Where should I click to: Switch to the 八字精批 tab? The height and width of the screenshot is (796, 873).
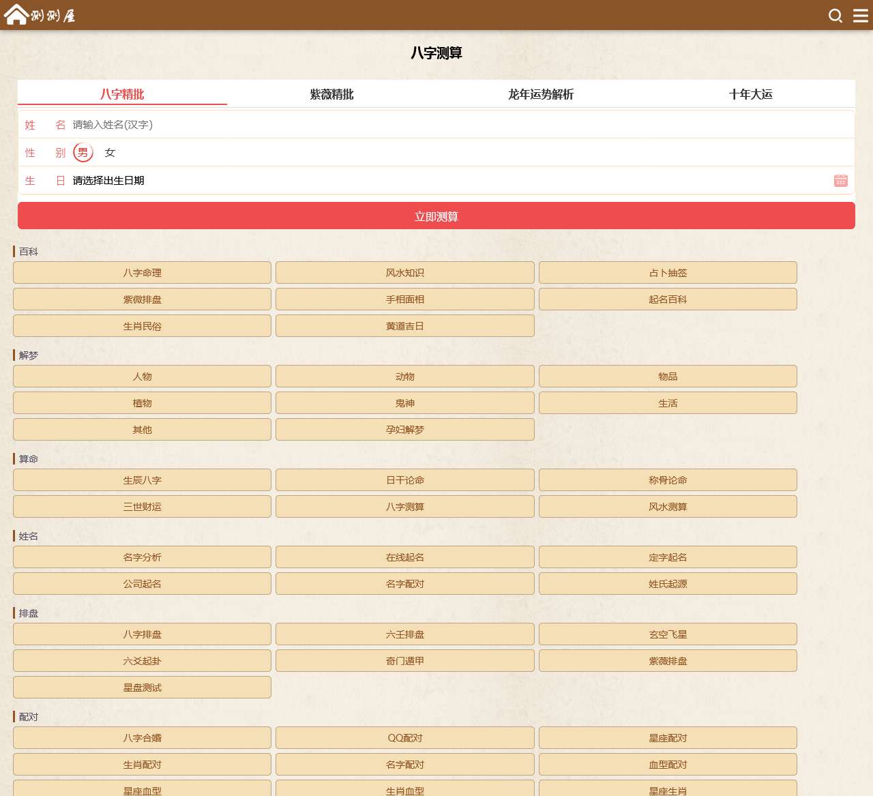click(x=122, y=94)
